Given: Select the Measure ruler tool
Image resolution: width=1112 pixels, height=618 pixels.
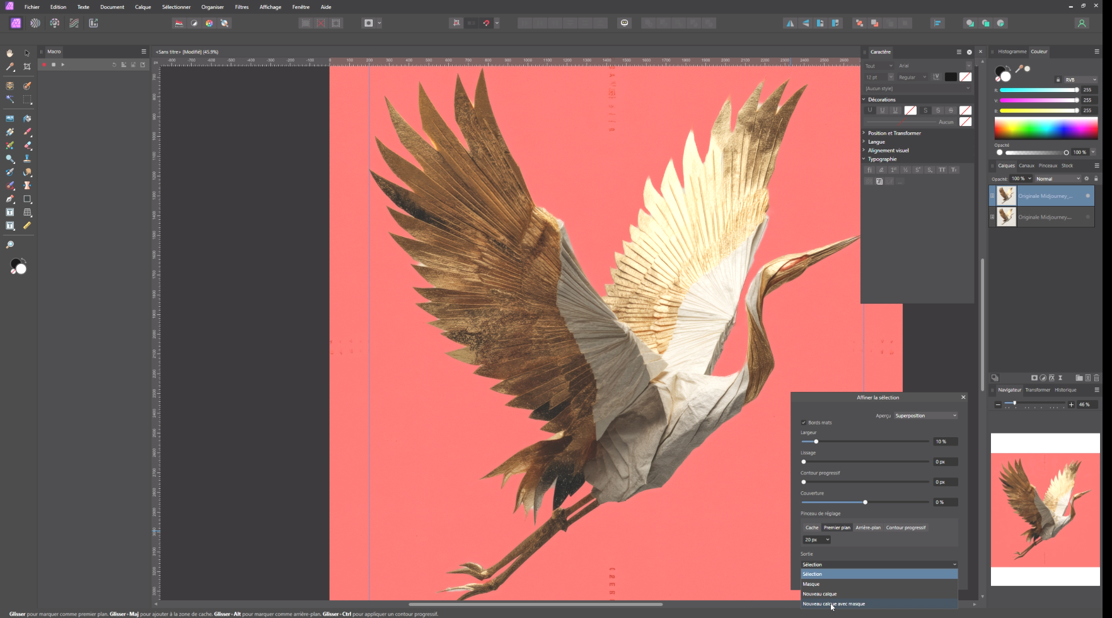Looking at the screenshot, I should (x=27, y=226).
